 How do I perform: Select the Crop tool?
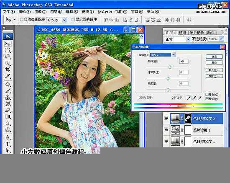click(x=8, y=70)
